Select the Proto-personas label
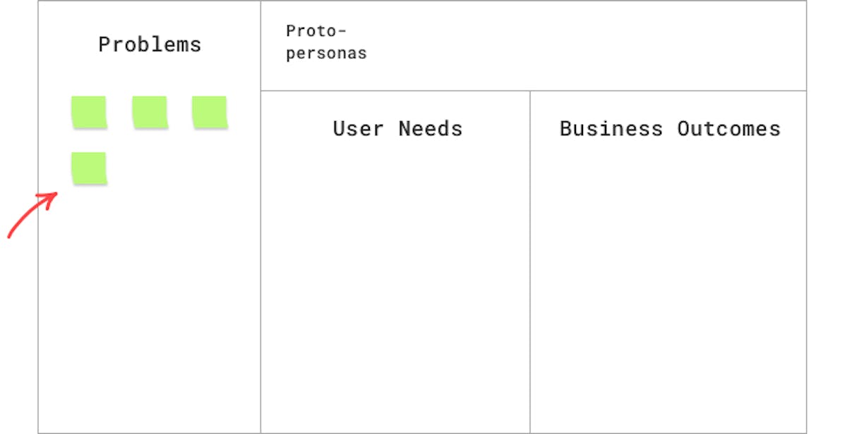Image resolution: width=847 pixels, height=434 pixels. coord(326,42)
